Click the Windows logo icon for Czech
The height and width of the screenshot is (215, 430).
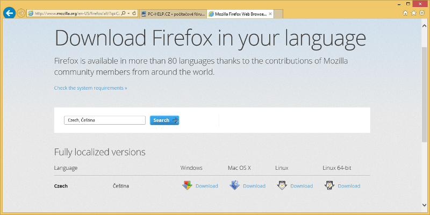pyautogui.click(x=187, y=185)
